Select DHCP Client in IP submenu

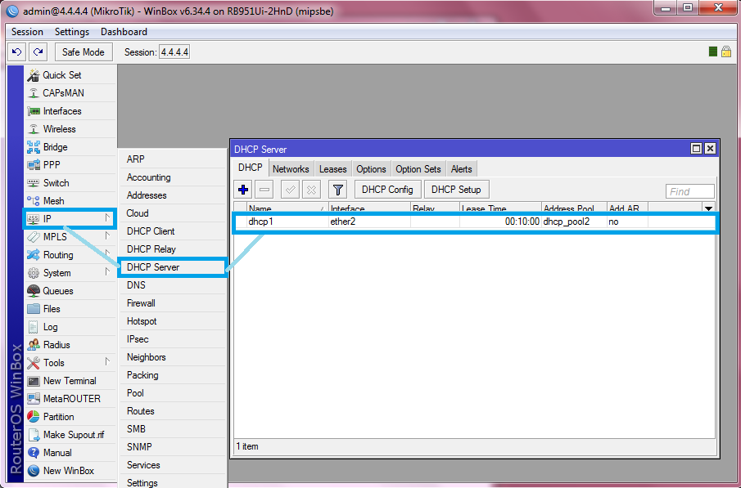coord(173,231)
